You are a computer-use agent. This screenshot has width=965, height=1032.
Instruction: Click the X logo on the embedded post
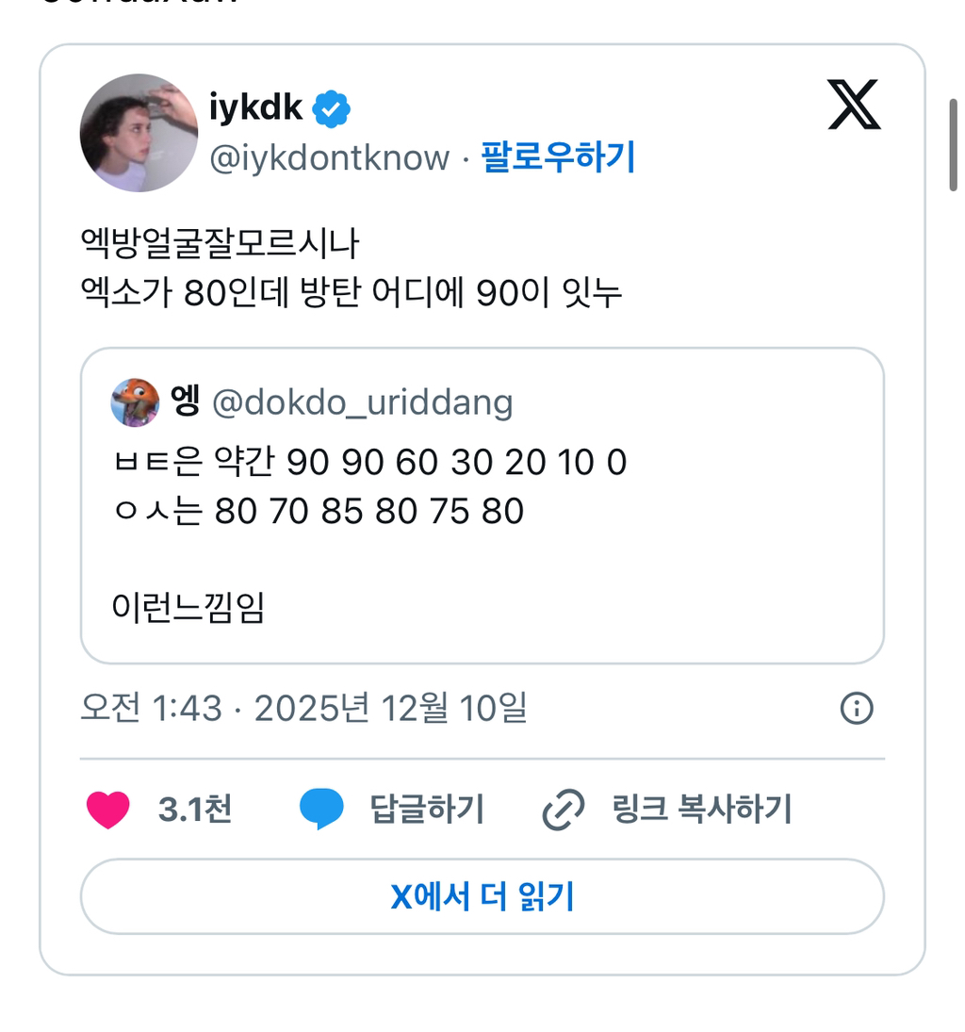[x=854, y=105]
